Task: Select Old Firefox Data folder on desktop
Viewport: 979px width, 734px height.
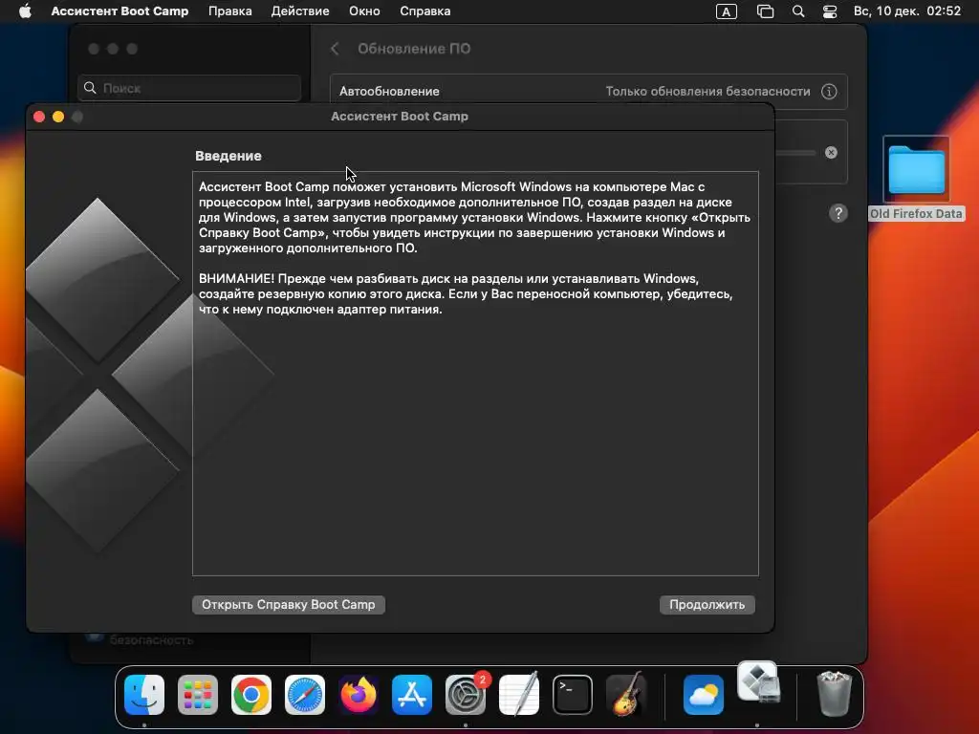Action: click(x=916, y=178)
